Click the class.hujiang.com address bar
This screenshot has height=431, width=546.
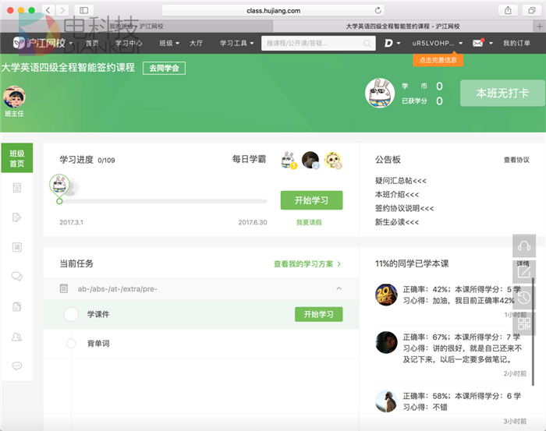pos(273,10)
